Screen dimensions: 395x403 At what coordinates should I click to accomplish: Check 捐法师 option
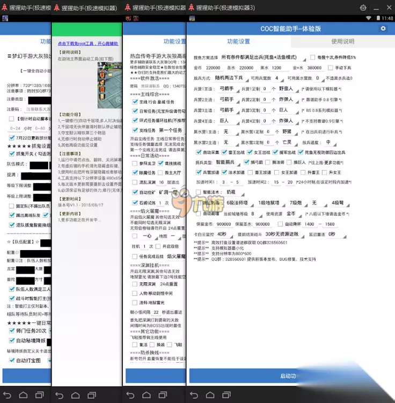267,162
